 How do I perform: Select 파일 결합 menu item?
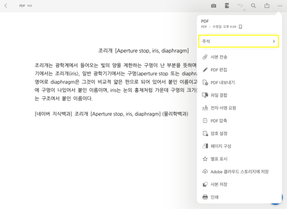pos(219,95)
